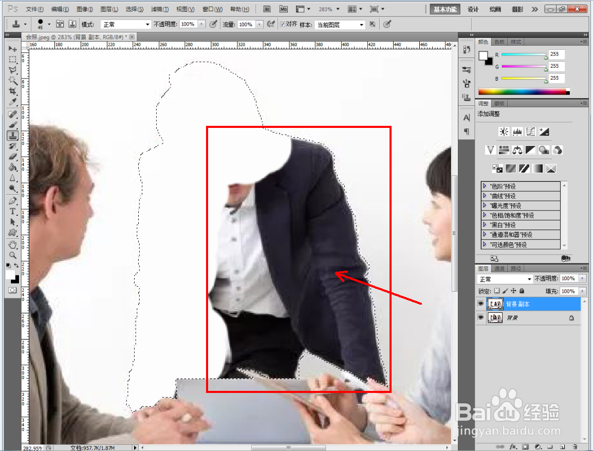
Task: Toggle Quick Mask mode
Action: pos(12,290)
